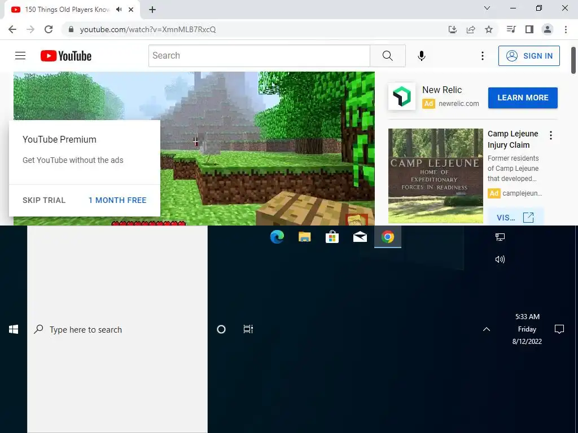Mute the tab via its speaker icon
Viewport: 578px width, 433px height.
(119, 10)
